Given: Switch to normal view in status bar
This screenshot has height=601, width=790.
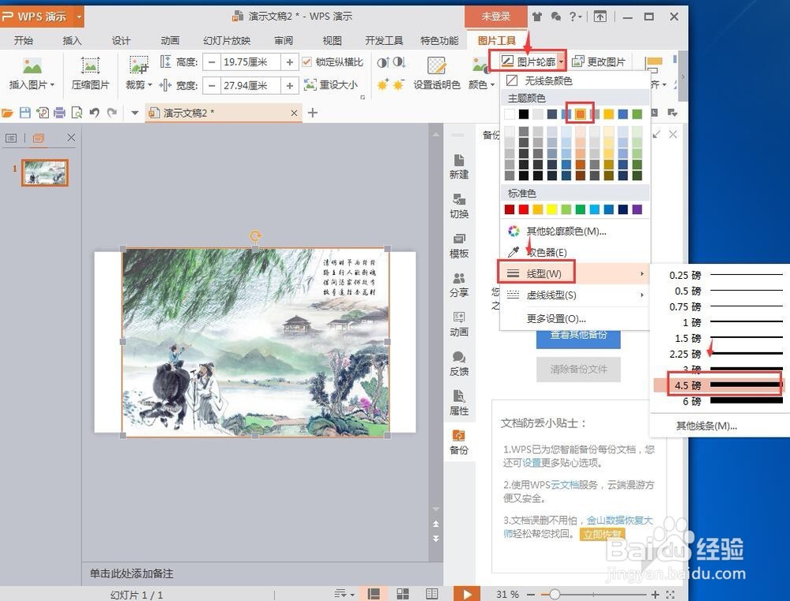Looking at the screenshot, I should point(374,594).
